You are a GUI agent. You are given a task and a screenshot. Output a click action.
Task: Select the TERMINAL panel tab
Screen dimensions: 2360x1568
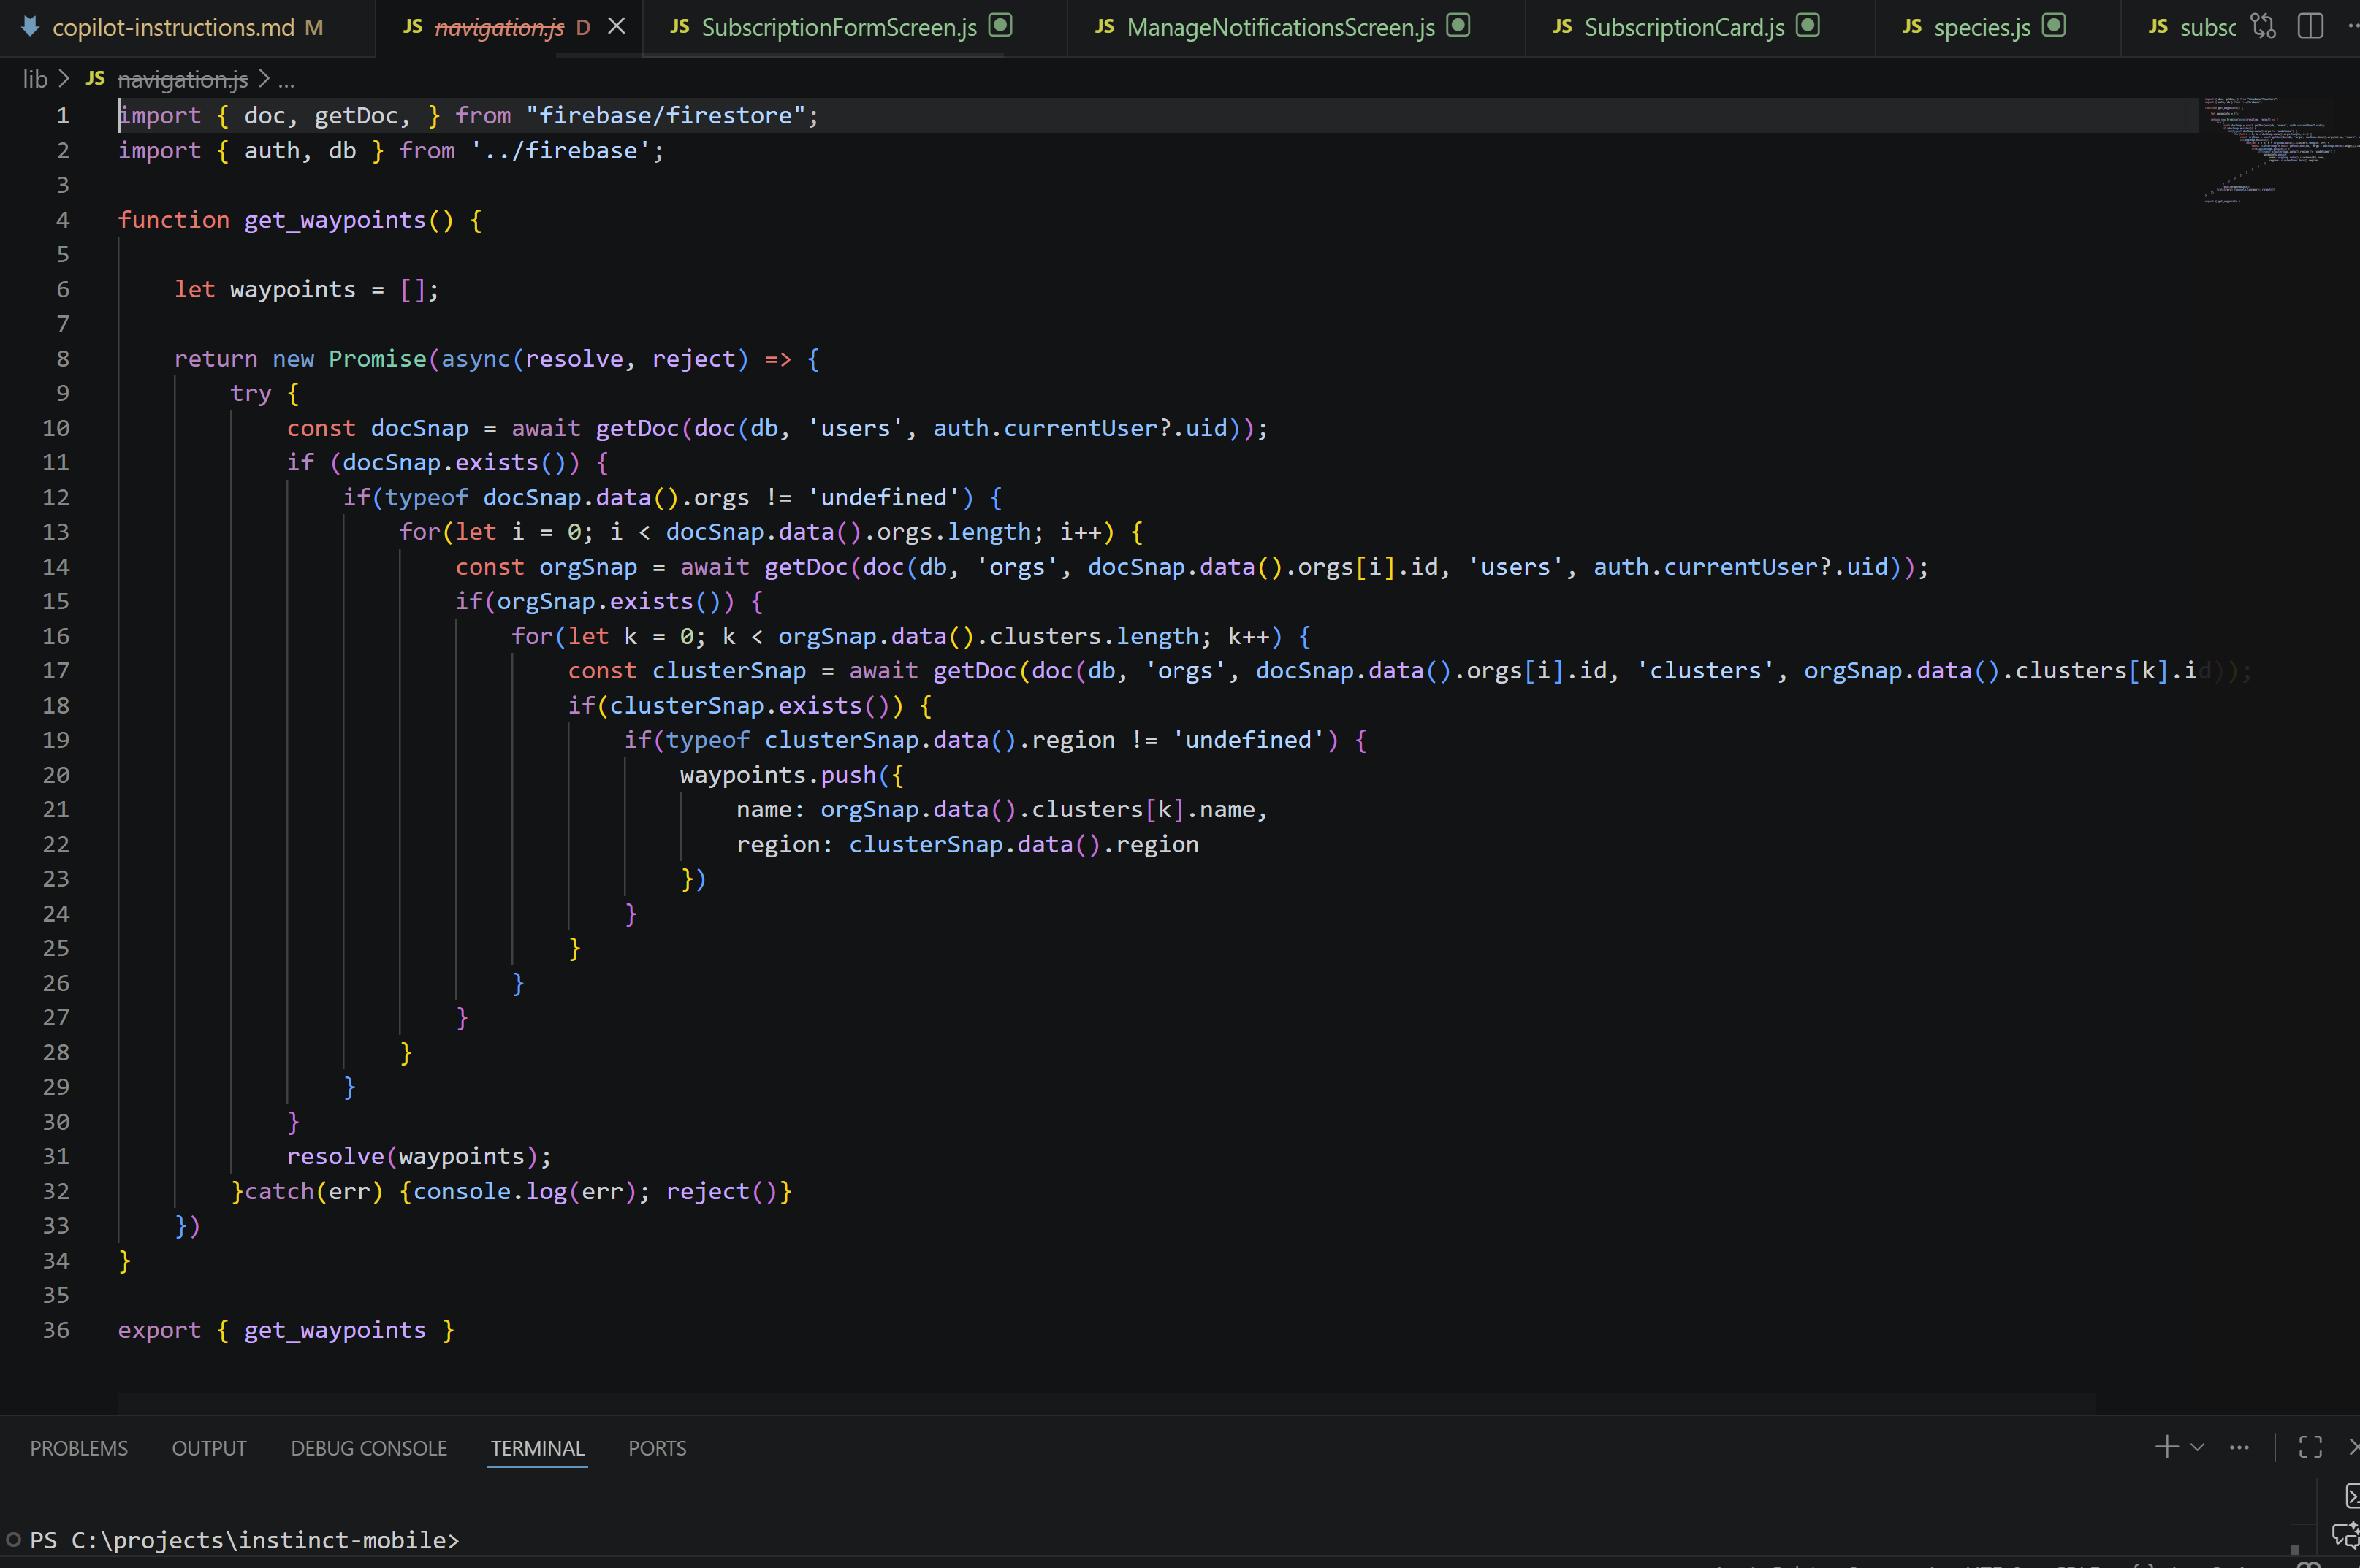537,1448
